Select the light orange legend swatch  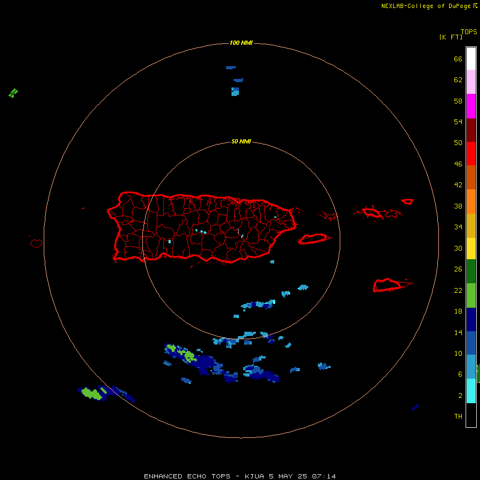point(471,202)
